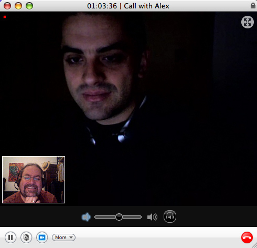Zoom the window with green button

point(29,6)
